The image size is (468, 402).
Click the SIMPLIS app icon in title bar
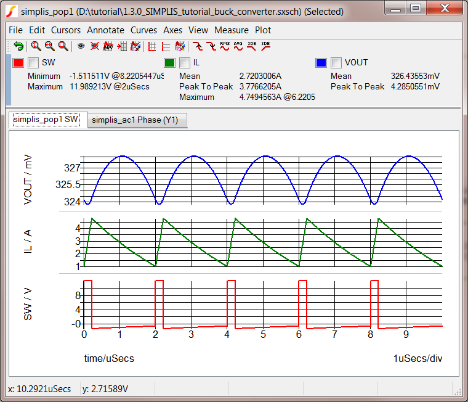pyautogui.click(x=11, y=11)
